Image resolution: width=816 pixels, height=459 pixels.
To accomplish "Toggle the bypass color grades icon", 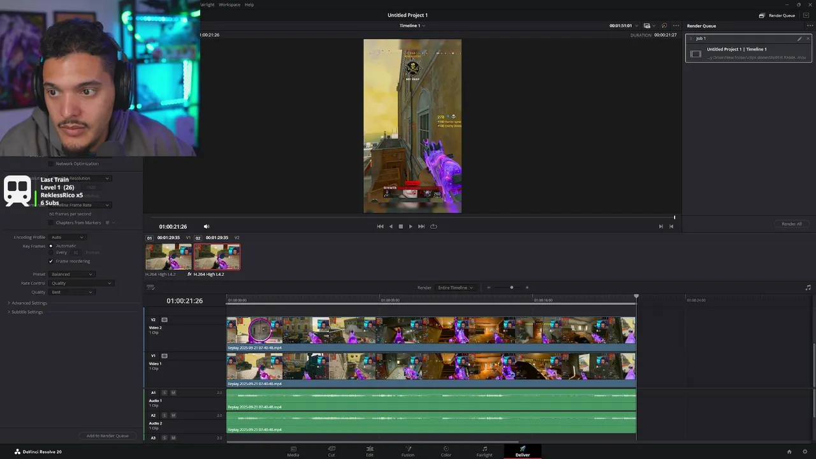I will (x=664, y=25).
